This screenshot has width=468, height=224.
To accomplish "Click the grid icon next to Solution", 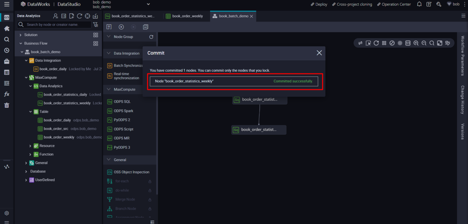I will [96, 35].
